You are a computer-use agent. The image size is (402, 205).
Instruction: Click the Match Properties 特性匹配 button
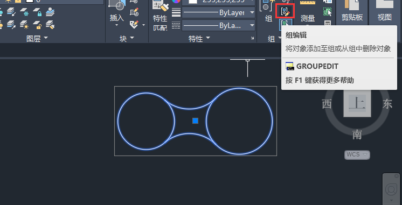[160, 16]
